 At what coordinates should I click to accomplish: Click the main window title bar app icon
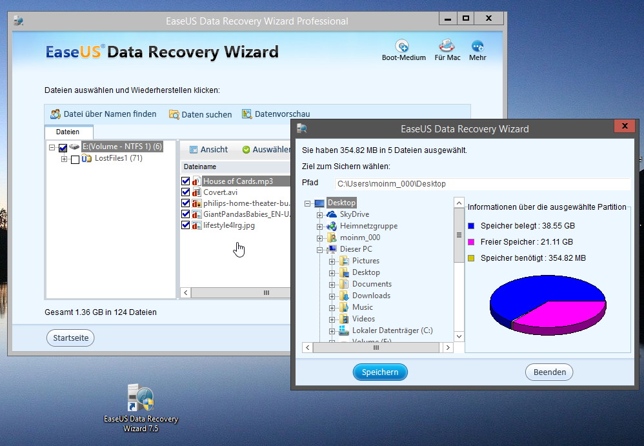[18, 21]
